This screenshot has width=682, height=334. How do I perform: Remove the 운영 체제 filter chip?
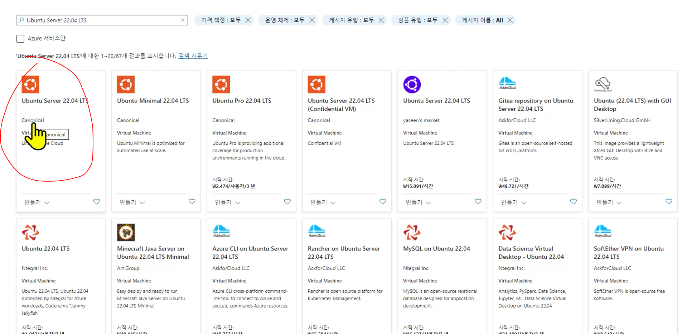click(312, 20)
